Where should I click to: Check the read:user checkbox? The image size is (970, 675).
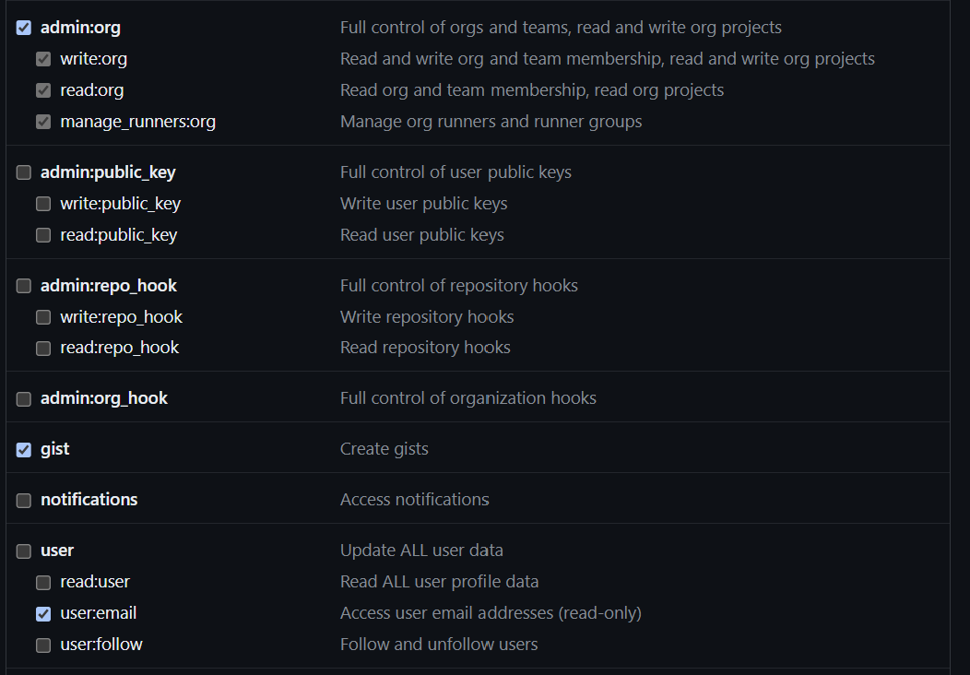tap(43, 582)
